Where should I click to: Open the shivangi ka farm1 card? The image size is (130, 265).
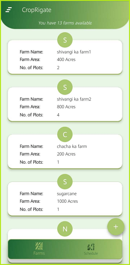coord(65,57)
